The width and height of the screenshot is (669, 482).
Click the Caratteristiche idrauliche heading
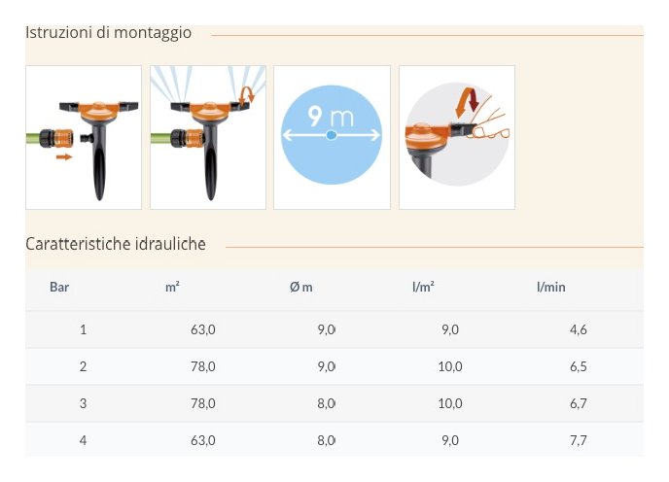pyautogui.click(x=116, y=244)
